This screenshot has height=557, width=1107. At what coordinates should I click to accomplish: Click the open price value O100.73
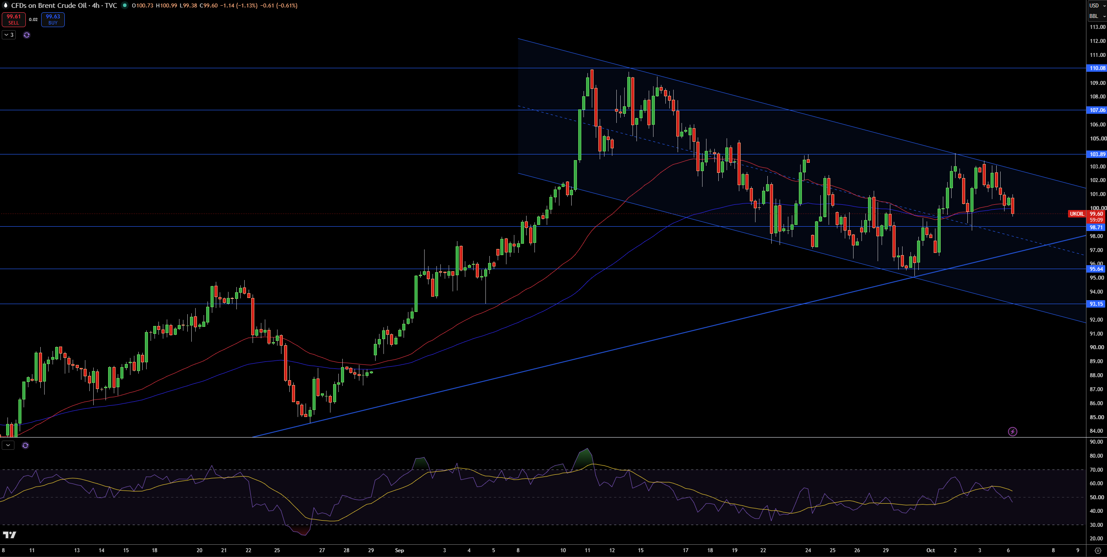click(143, 6)
